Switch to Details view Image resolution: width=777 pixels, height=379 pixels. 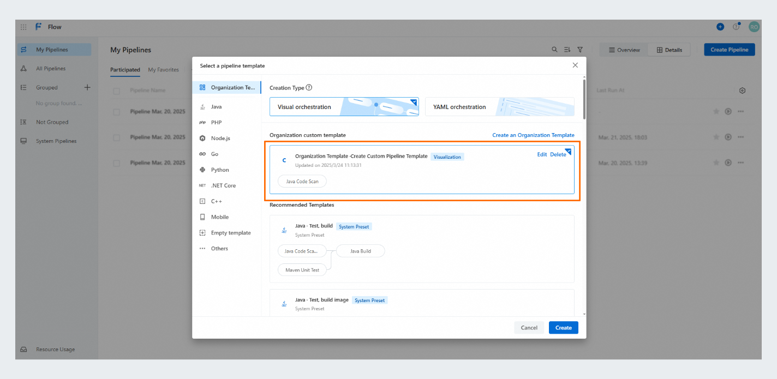point(669,50)
